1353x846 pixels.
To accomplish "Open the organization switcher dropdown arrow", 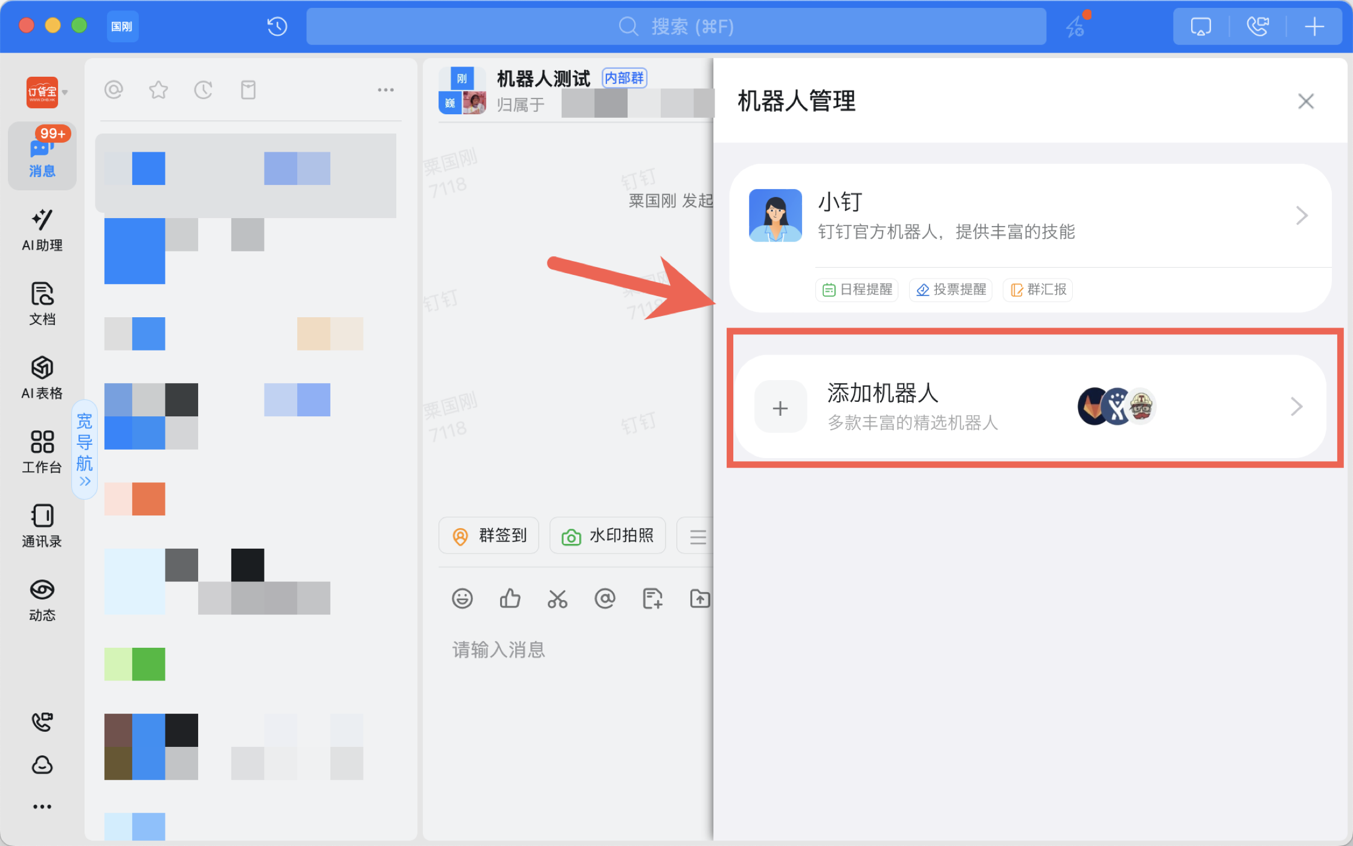I will (x=65, y=92).
